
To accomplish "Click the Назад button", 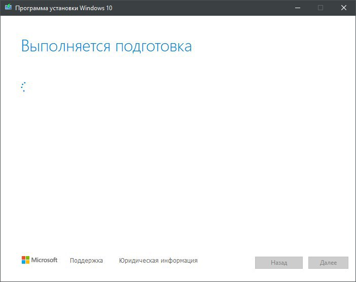I will 279,263.
